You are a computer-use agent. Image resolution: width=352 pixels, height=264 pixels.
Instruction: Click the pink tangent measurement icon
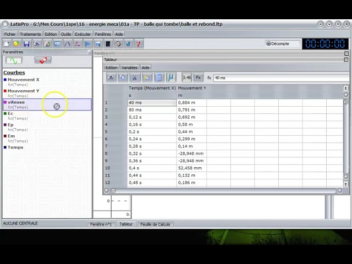click(x=78, y=44)
